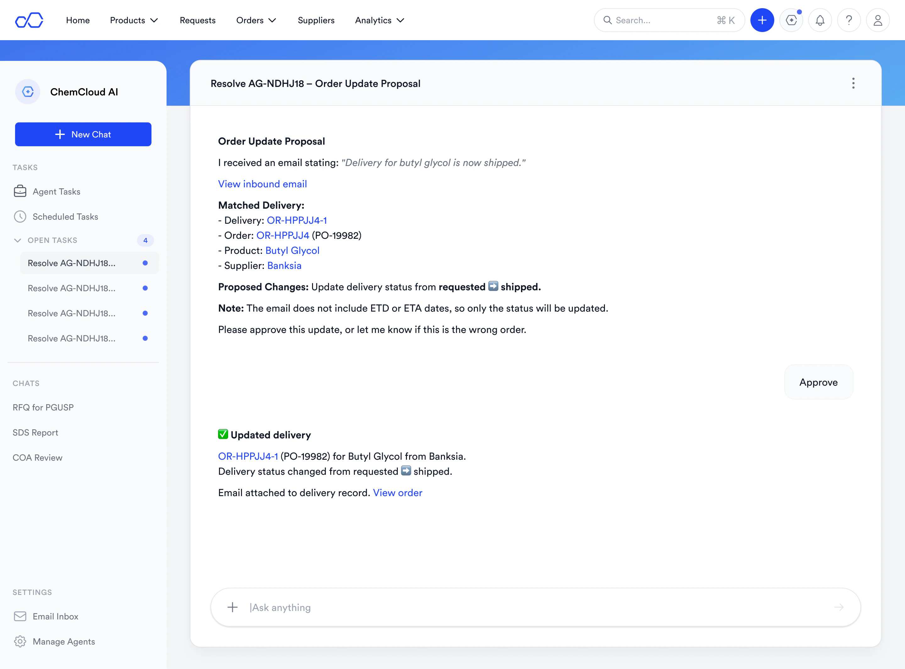Open the notifications bell
Viewport: 905px width, 669px height.
coord(820,20)
